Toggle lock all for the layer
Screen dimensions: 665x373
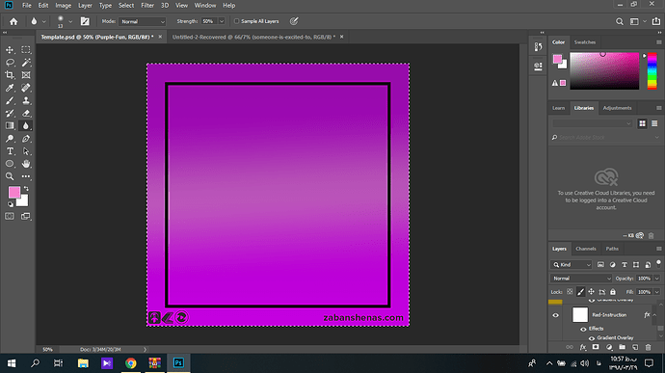613,292
